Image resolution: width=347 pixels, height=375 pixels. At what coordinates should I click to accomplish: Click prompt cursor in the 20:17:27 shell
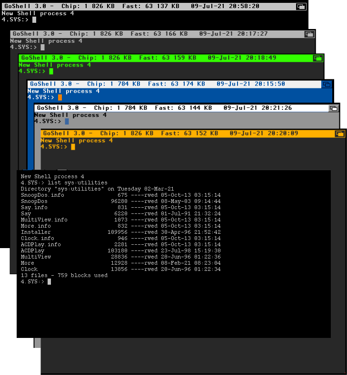click(43, 48)
